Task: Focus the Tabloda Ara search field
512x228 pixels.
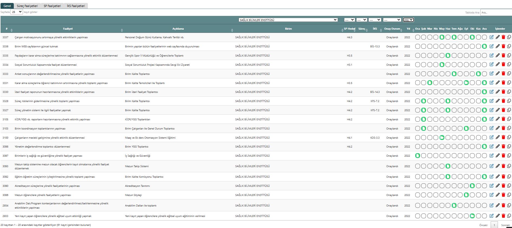Action: (496, 12)
